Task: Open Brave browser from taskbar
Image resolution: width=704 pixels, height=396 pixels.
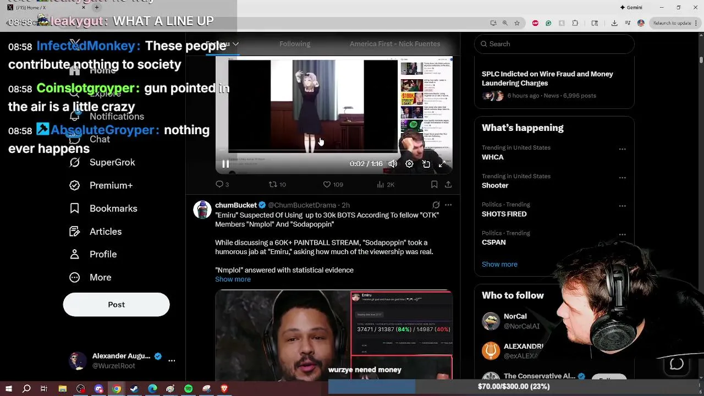Action: (224, 389)
